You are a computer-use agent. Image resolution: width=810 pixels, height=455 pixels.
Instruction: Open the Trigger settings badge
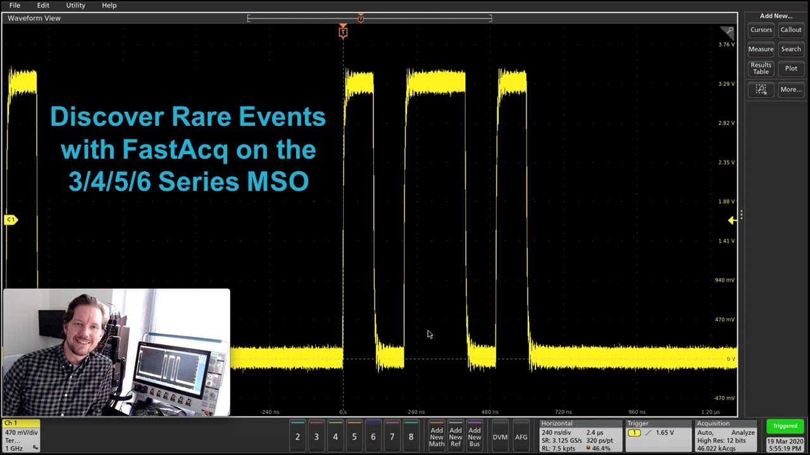[658, 435]
